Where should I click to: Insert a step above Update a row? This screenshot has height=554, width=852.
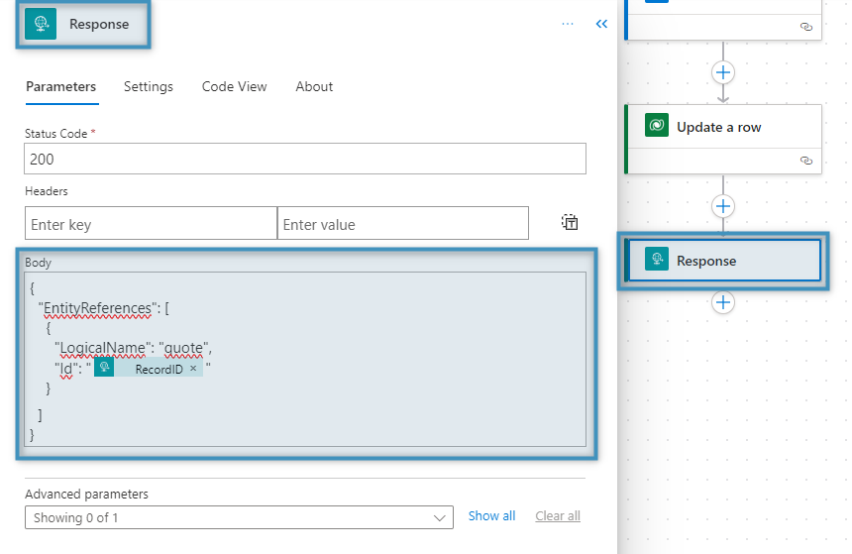[x=722, y=72]
